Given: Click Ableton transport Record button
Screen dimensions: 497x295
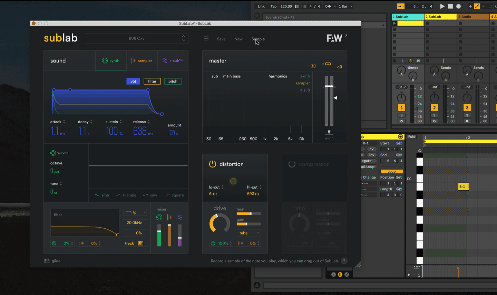Looking at the screenshot, I should pyautogui.click(x=458, y=6).
